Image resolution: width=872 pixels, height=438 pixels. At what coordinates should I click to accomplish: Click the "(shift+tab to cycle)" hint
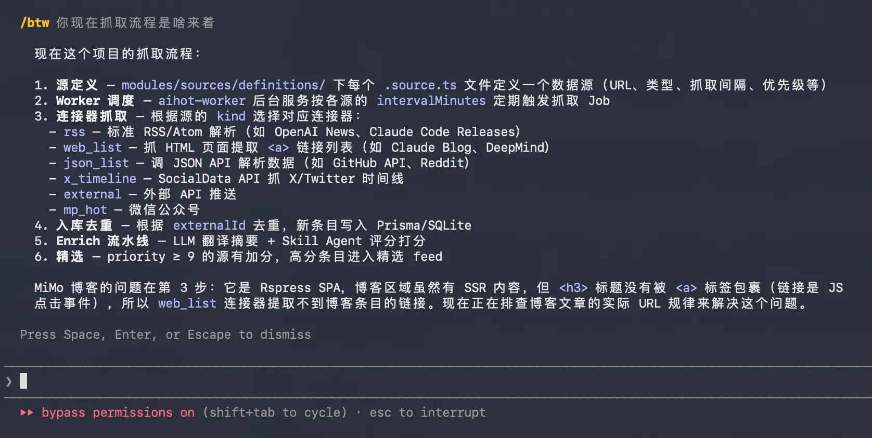(275, 413)
